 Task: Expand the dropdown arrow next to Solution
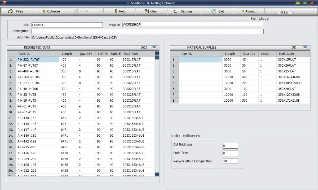tap(101, 11)
